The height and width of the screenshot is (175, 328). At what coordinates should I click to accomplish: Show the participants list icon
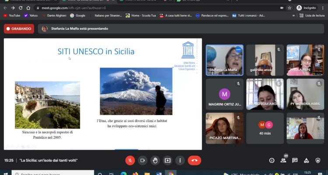click(x=283, y=161)
